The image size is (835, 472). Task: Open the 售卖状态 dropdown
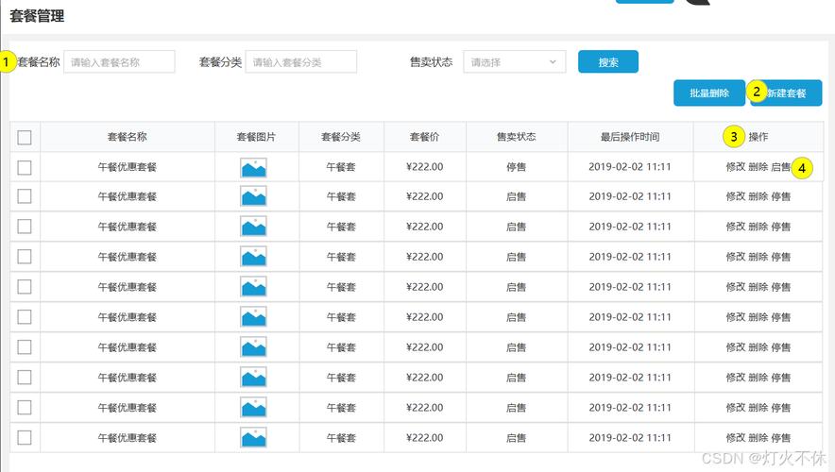tap(514, 62)
